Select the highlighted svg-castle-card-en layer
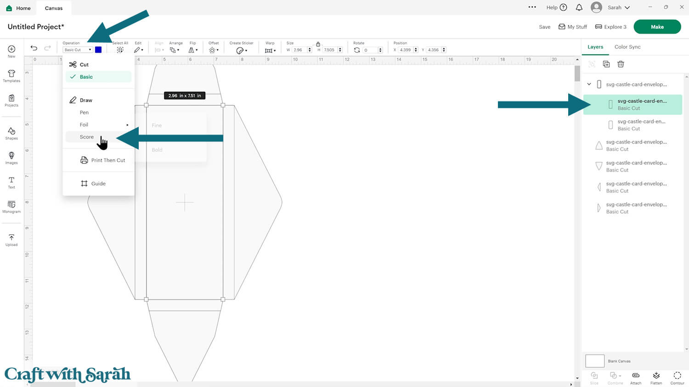 tap(633, 105)
